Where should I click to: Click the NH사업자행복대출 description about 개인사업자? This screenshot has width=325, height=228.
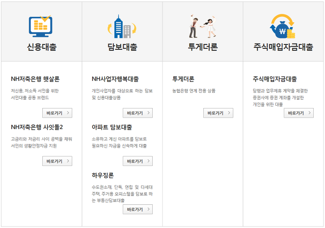[x=122, y=94]
